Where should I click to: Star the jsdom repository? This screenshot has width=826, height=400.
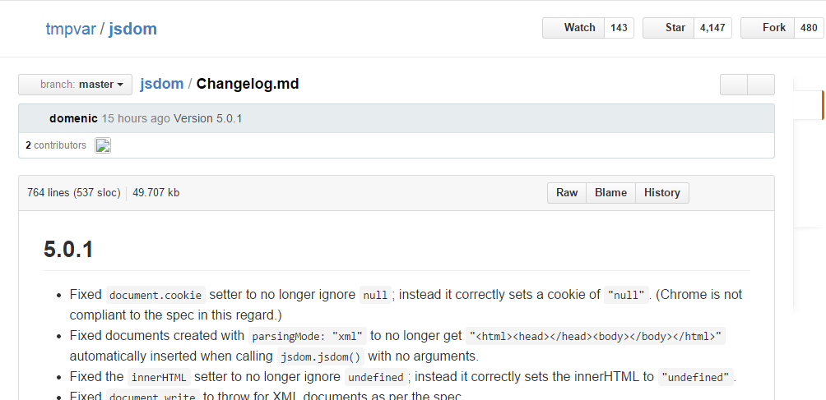[x=668, y=28]
